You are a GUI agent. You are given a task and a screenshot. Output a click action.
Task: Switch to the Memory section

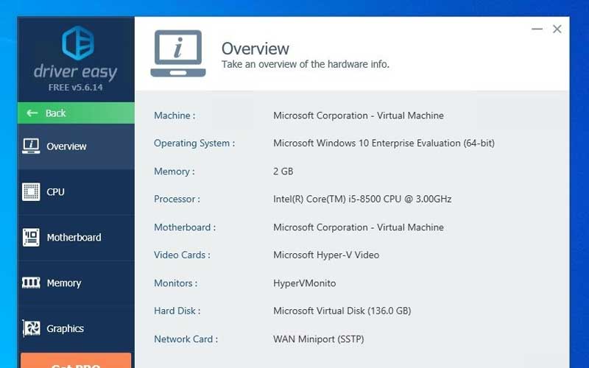click(76, 283)
